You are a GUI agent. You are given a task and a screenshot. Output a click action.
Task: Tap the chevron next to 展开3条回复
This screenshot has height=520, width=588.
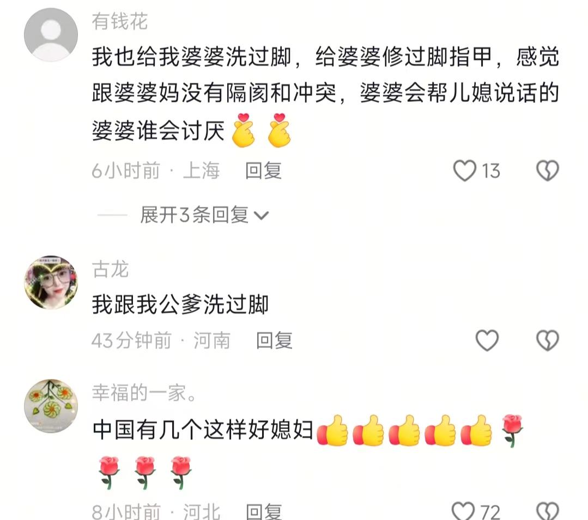coord(262,216)
